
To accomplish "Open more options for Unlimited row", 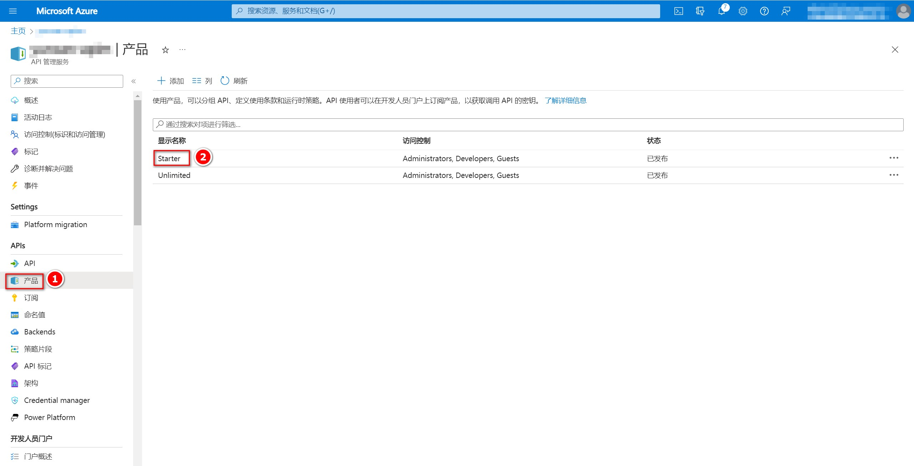I will pyautogui.click(x=894, y=175).
